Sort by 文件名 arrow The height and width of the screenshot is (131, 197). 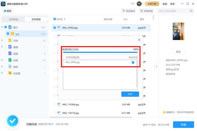pos(65,19)
